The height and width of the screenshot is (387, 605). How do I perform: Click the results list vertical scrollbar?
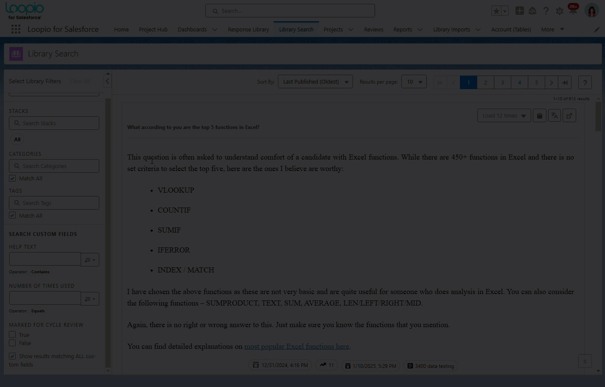(598, 117)
